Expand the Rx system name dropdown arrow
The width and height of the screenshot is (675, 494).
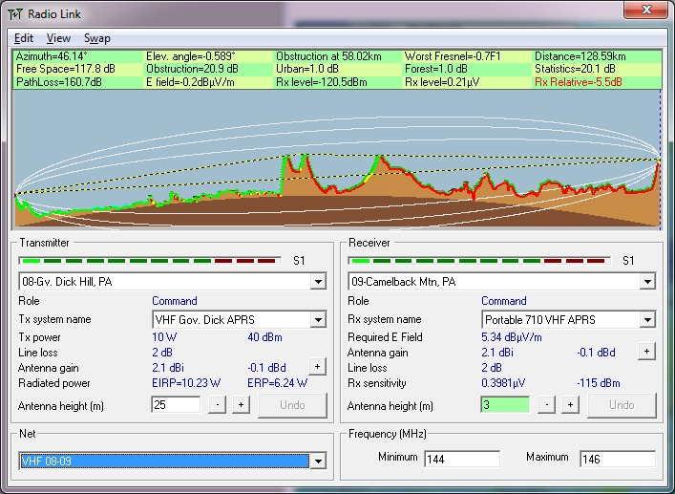click(647, 319)
